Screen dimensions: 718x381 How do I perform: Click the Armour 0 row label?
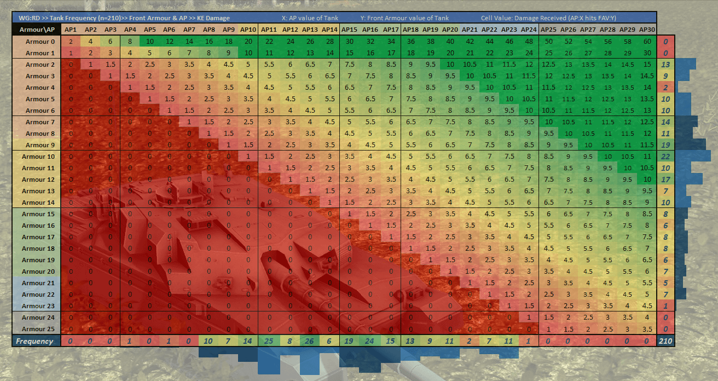click(x=37, y=42)
